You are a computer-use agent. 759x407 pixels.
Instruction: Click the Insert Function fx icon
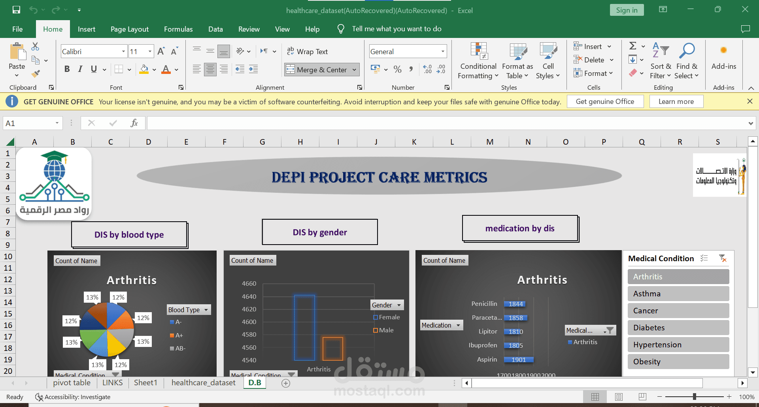[134, 123]
